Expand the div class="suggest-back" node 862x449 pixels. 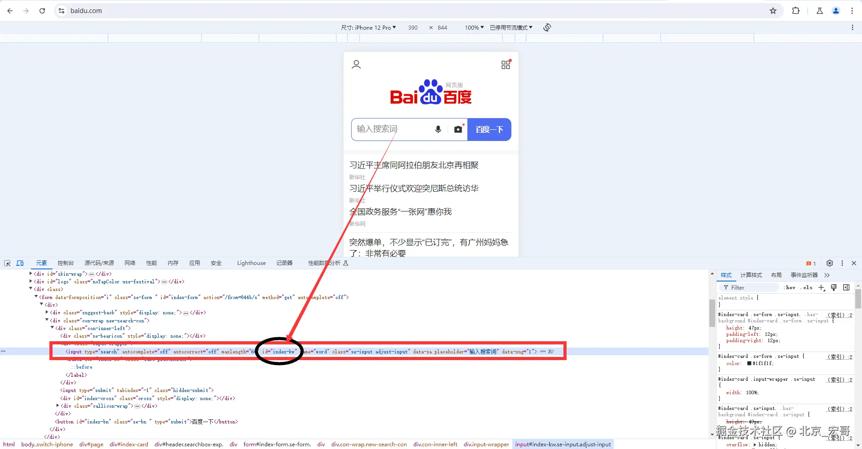pos(47,312)
